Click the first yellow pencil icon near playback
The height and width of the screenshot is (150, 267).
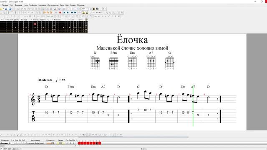click(x=83, y=12)
